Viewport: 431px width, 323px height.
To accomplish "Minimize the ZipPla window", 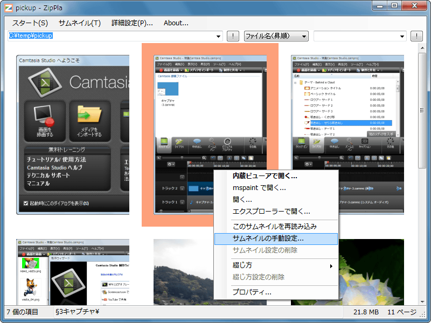I will (380, 6).
